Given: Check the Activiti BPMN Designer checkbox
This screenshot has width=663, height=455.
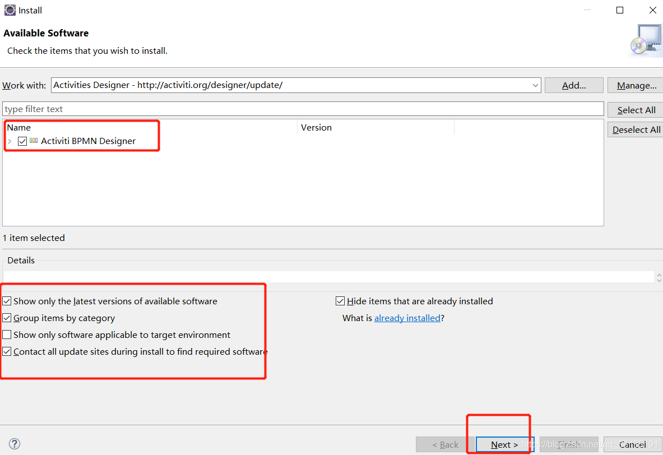Looking at the screenshot, I should click(x=22, y=141).
